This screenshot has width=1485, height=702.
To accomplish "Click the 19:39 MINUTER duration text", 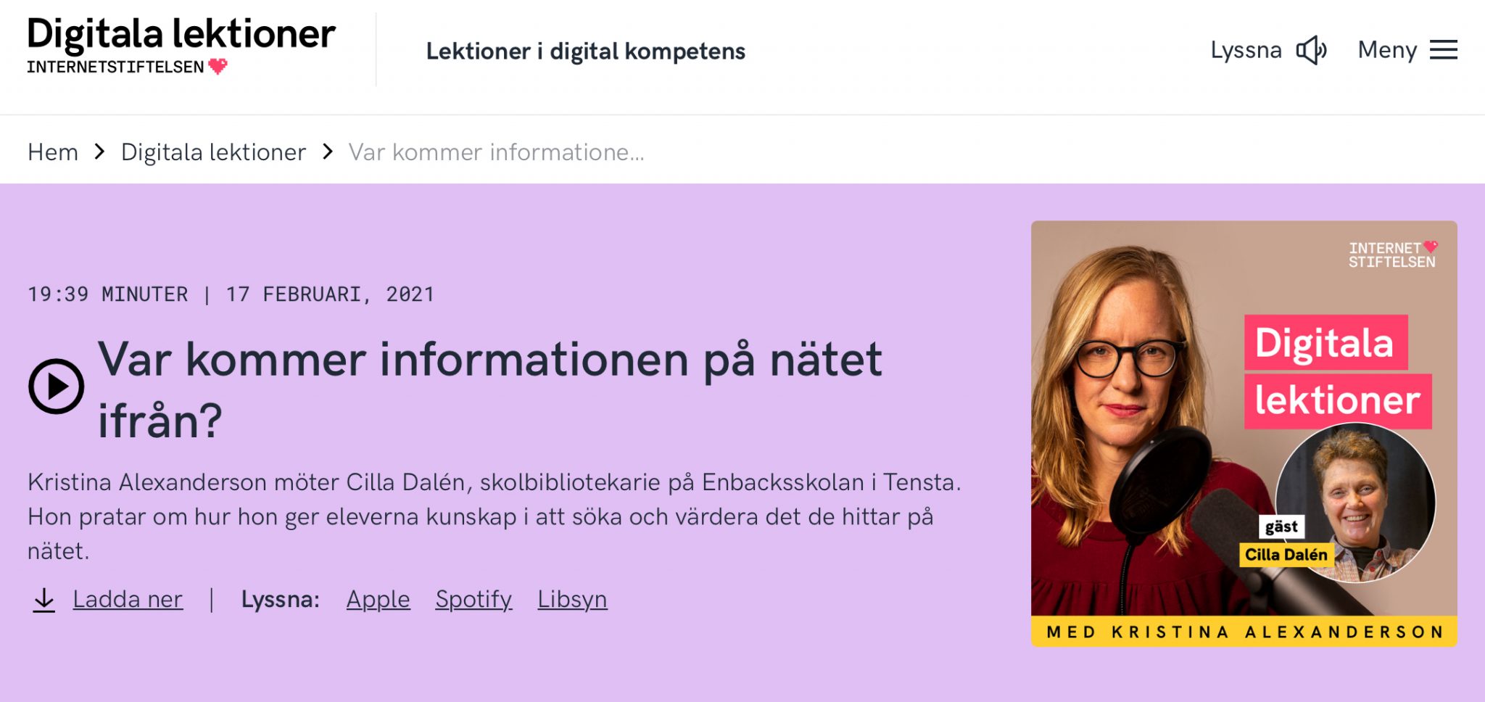I will pyautogui.click(x=107, y=294).
